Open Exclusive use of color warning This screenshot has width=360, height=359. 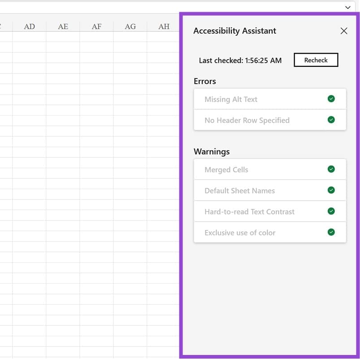coord(270,232)
